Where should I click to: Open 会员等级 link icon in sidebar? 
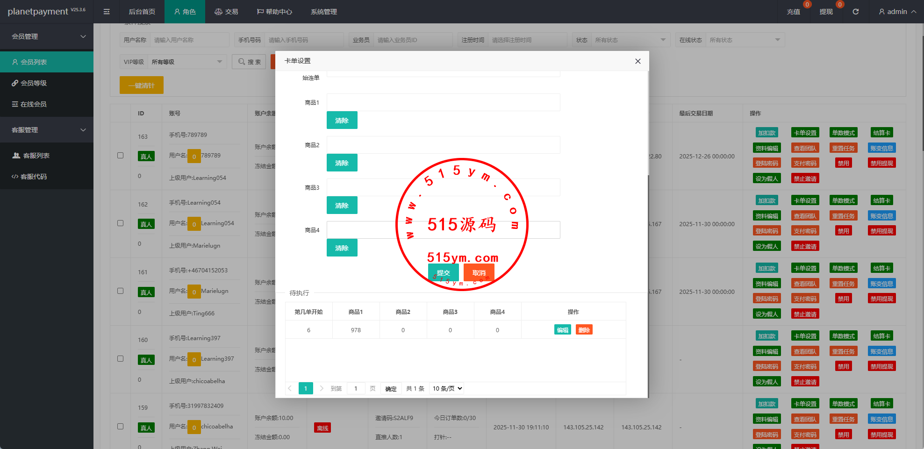(15, 83)
